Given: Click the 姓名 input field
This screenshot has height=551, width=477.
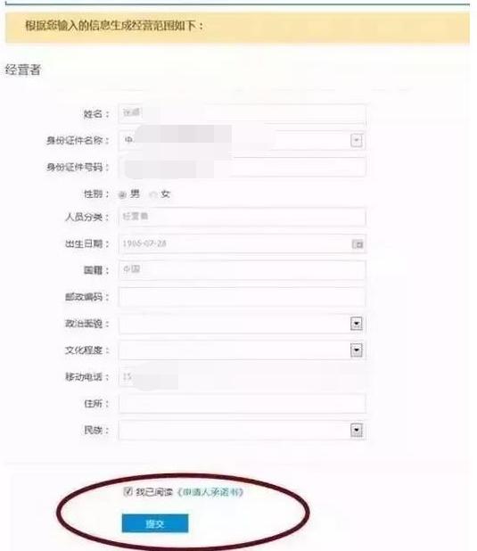Looking at the screenshot, I should point(243,114).
